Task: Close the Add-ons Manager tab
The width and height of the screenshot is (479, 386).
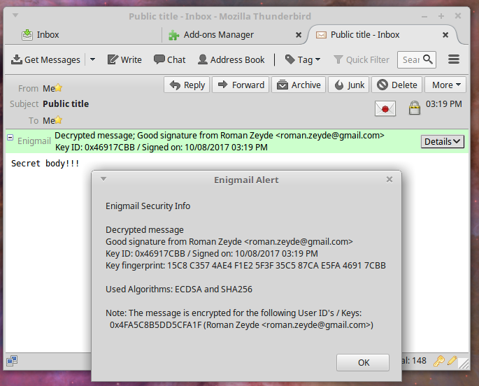Action: [x=299, y=35]
